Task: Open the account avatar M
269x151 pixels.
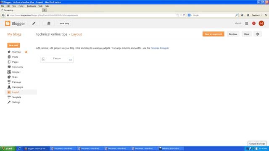Action: [261, 23]
